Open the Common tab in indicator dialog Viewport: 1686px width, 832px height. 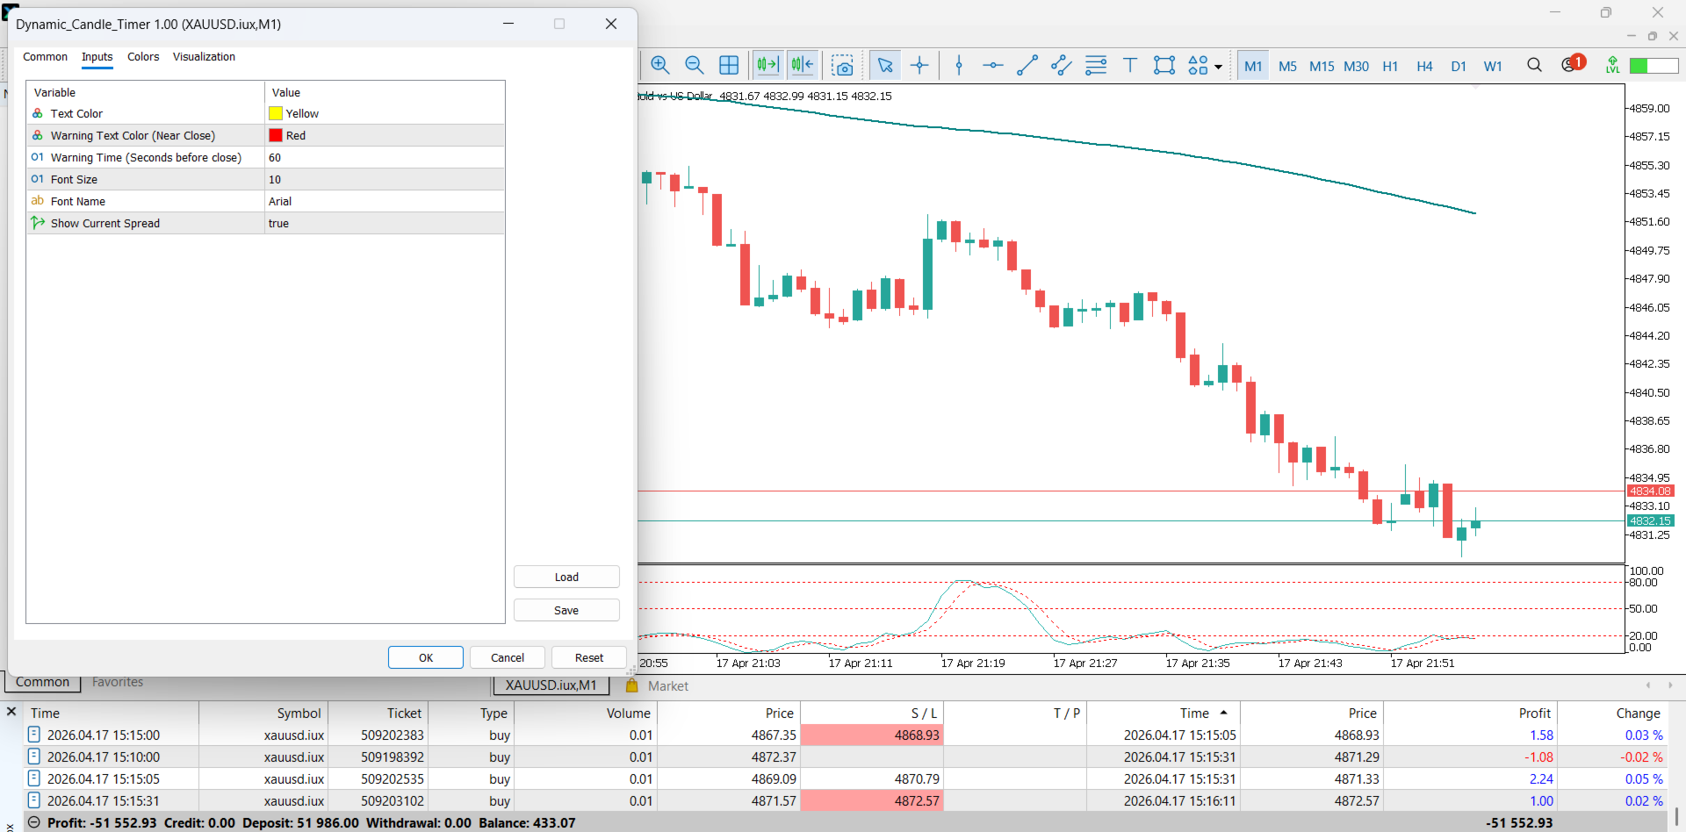pos(45,57)
